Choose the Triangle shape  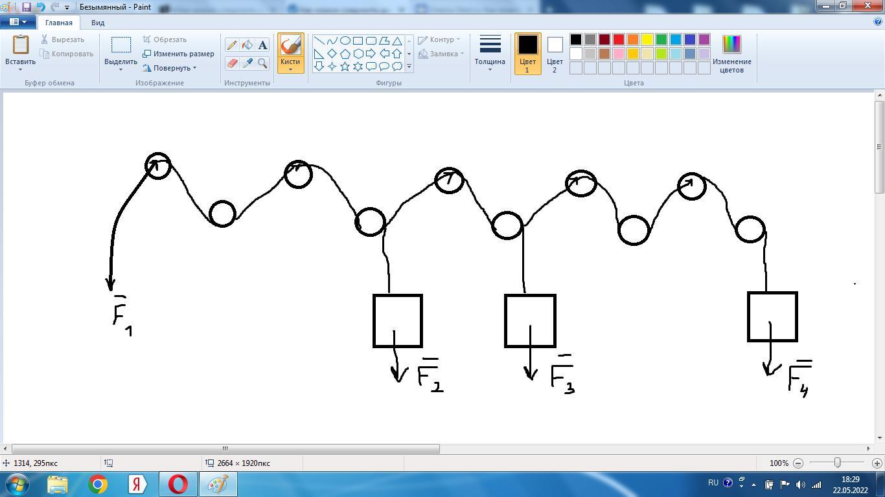pyautogui.click(x=397, y=41)
